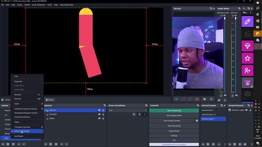Click the grey CC stream tile

247,82
